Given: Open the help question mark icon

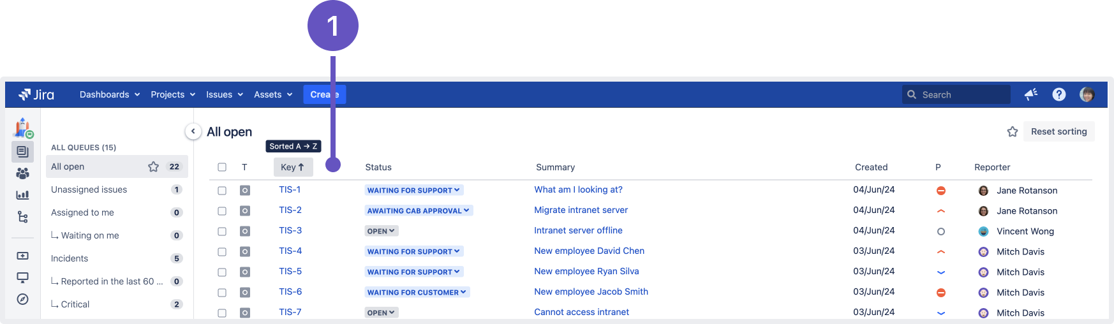Looking at the screenshot, I should (x=1058, y=94).
